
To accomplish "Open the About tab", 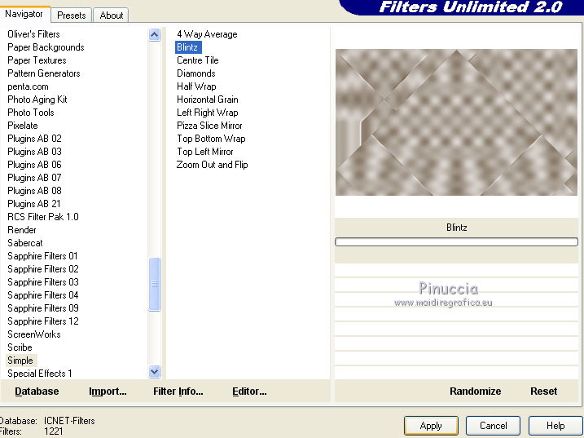I will pos(111,15).
